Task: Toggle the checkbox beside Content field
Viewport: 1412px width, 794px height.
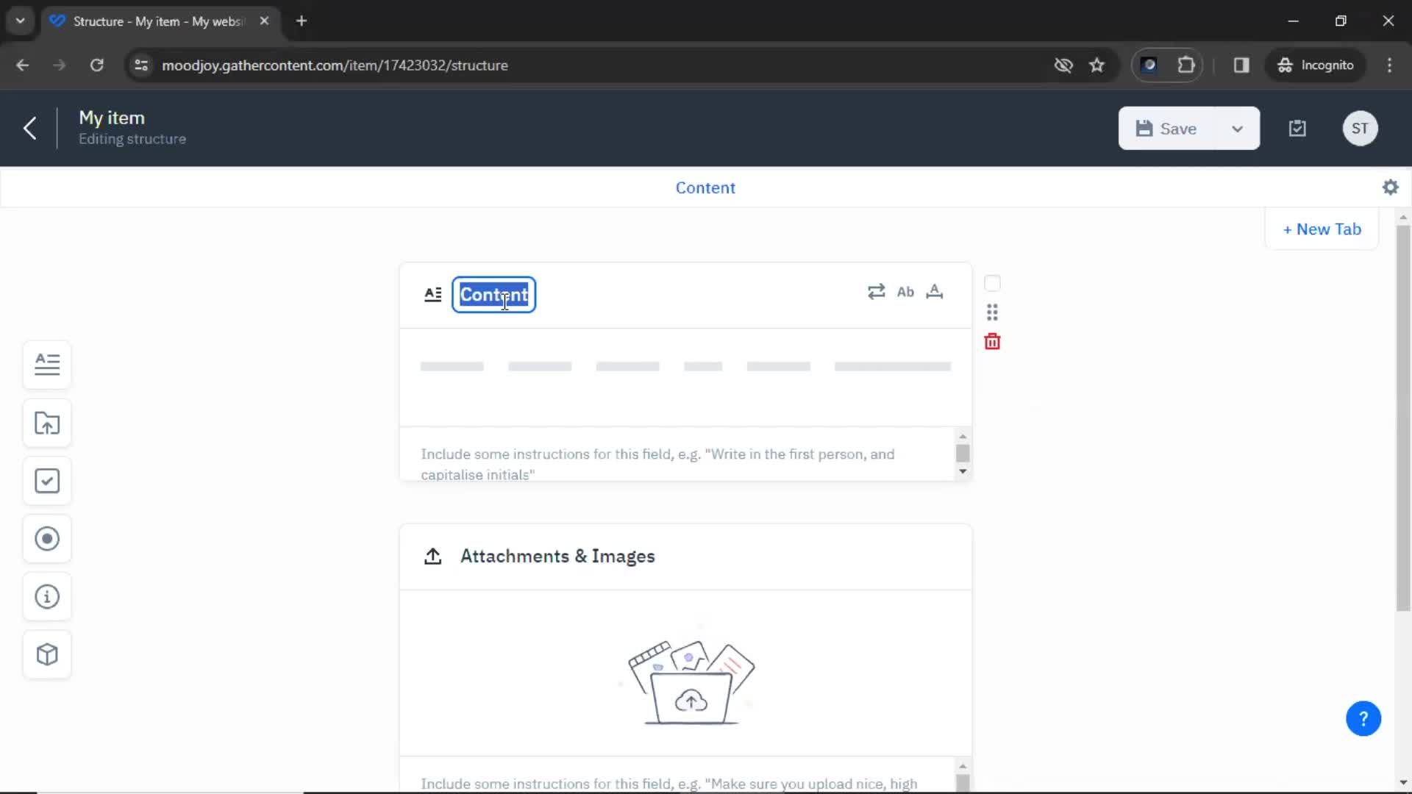Action: click(x=992, y=282)
